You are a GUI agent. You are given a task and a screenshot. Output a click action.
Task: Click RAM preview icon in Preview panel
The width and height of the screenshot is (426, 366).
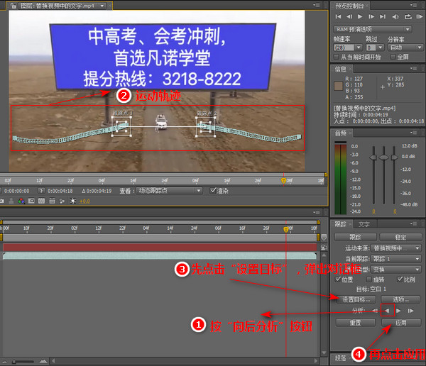[x=419, y=17]
